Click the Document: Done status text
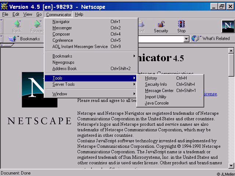This screenshot has height=176, width=235. pyautogui.click(x=15, y=173)
